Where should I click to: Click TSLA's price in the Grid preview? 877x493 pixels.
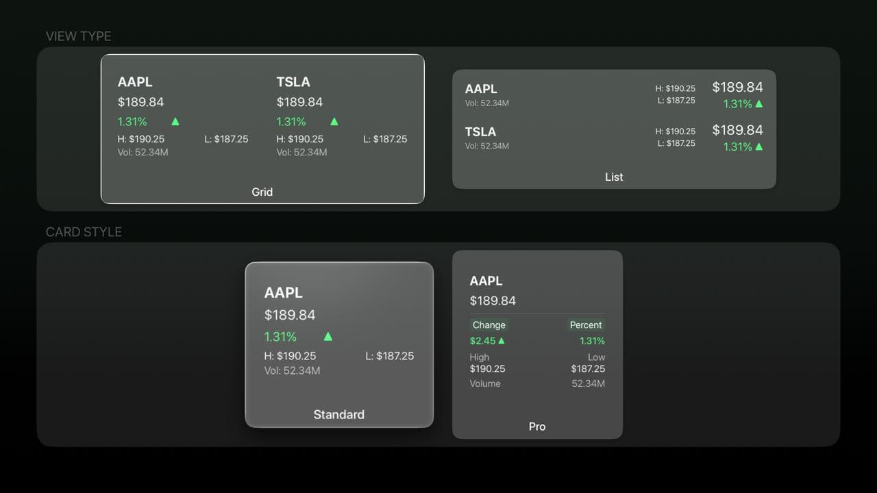point(299,101)
